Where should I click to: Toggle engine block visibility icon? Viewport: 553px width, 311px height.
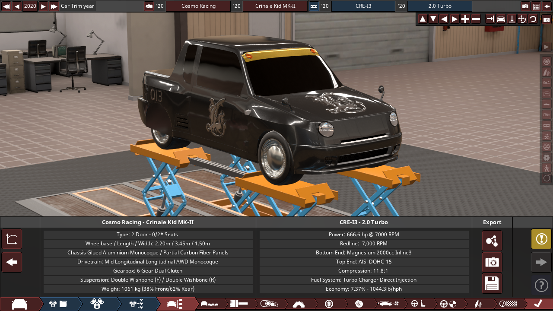(x=547, y=125)
